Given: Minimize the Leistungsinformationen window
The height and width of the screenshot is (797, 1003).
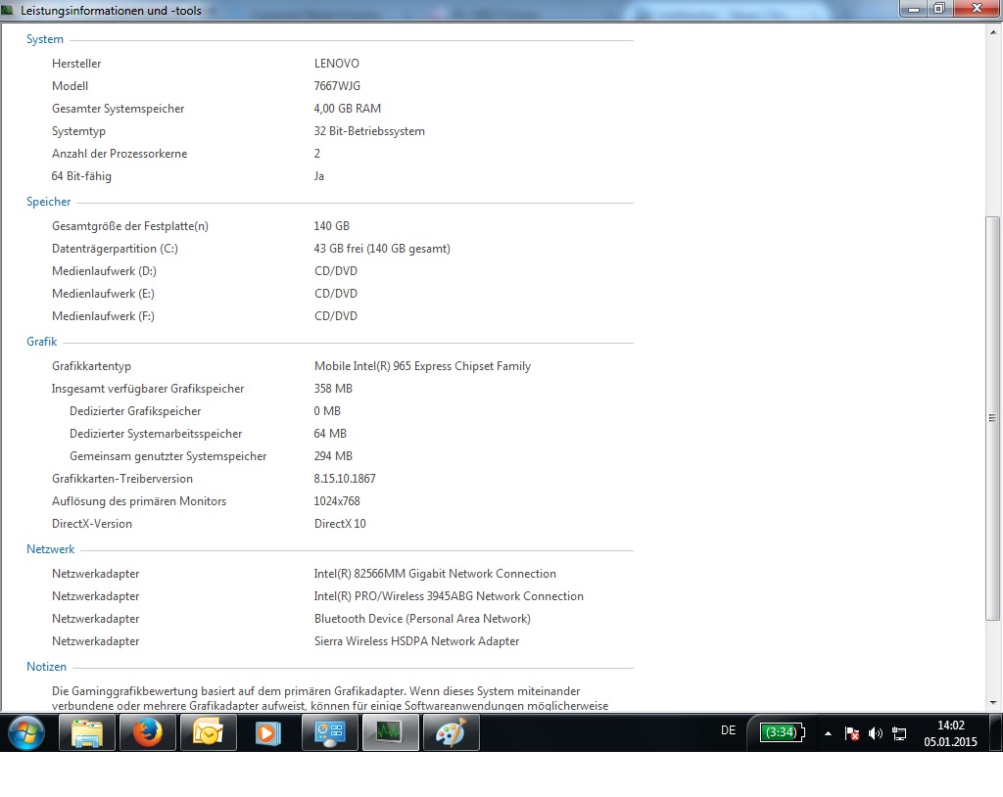Looking at the screenshot, I should (914, 8).
